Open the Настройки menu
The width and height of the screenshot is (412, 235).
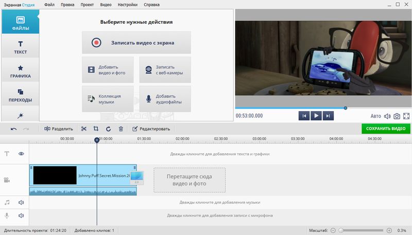[x=128, y=4]
